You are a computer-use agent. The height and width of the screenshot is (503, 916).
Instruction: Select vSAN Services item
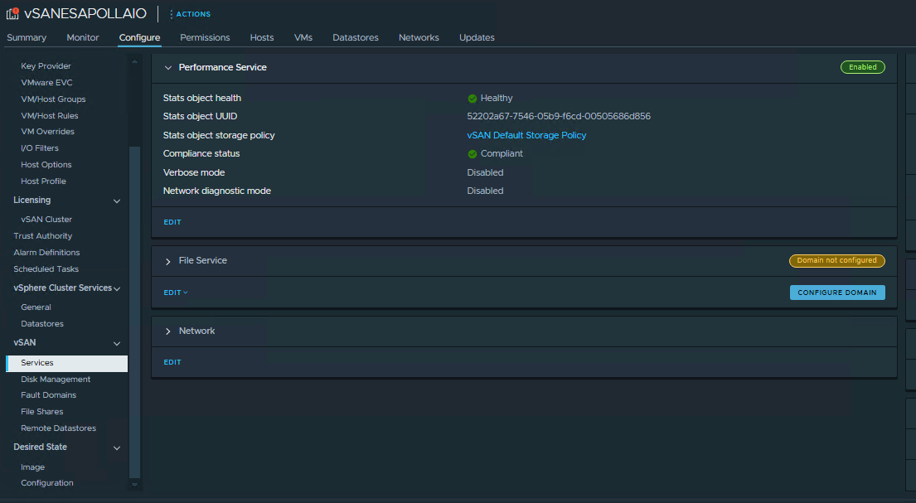(x=66, y=363)
